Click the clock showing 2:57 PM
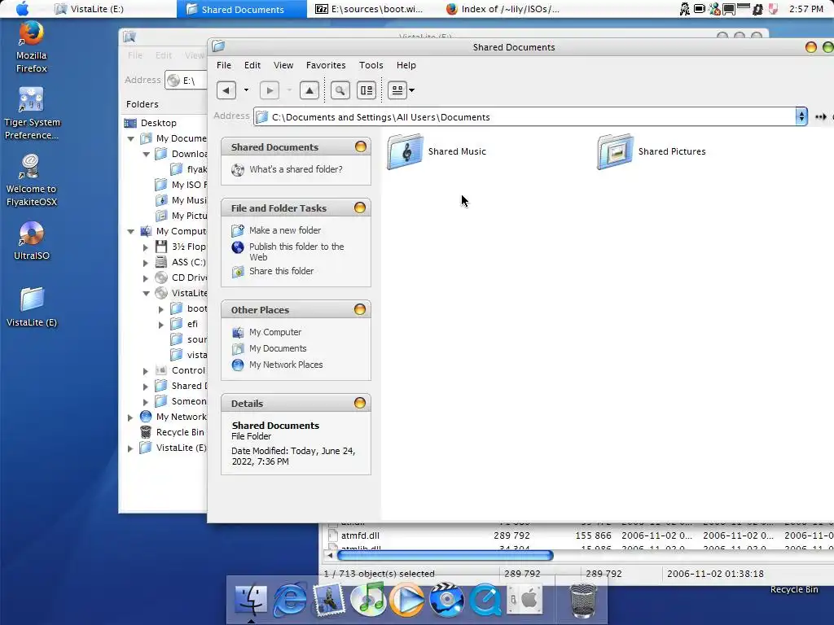The image size is (834, 625). tap(805, 9)
